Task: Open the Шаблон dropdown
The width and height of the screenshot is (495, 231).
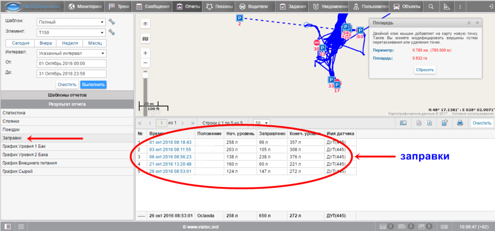Action: (71, 22)
